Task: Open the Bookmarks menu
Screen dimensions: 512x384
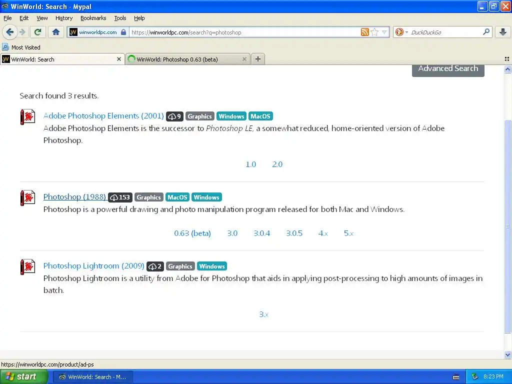Action: [x=93, y=18]
